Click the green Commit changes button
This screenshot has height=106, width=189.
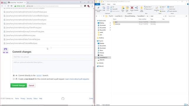(x=19, y=85)
